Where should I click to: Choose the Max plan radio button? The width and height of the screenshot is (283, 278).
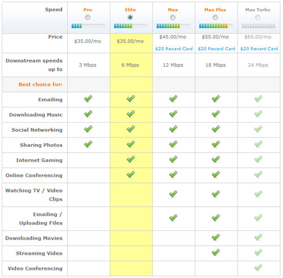(x=173, y=18)
